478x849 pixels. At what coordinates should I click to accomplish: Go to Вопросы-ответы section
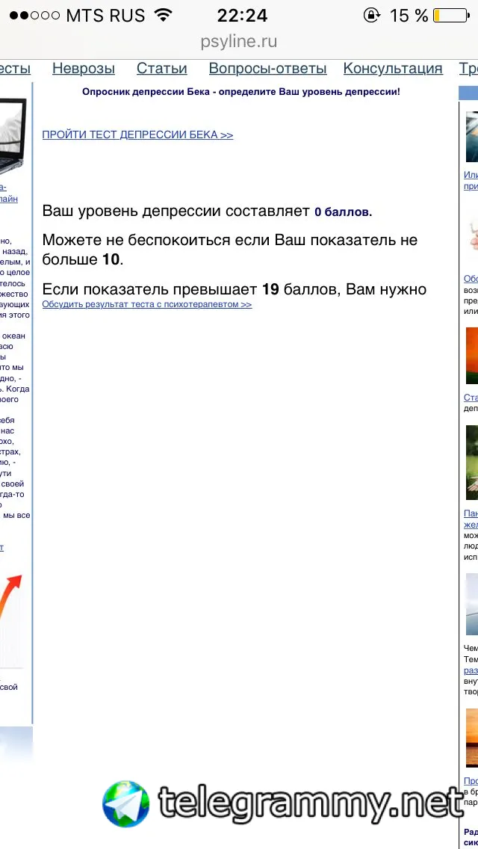267,69
